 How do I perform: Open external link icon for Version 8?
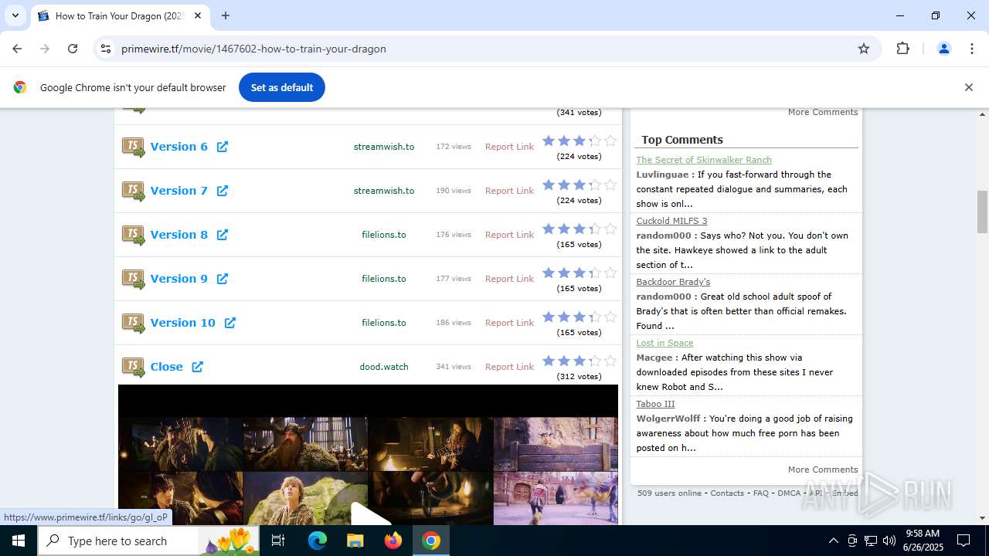[223, 235]
